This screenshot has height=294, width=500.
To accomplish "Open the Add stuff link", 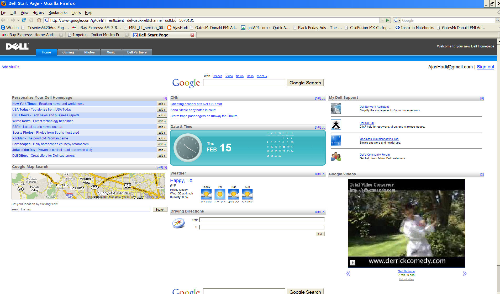I will coord(10,67).
